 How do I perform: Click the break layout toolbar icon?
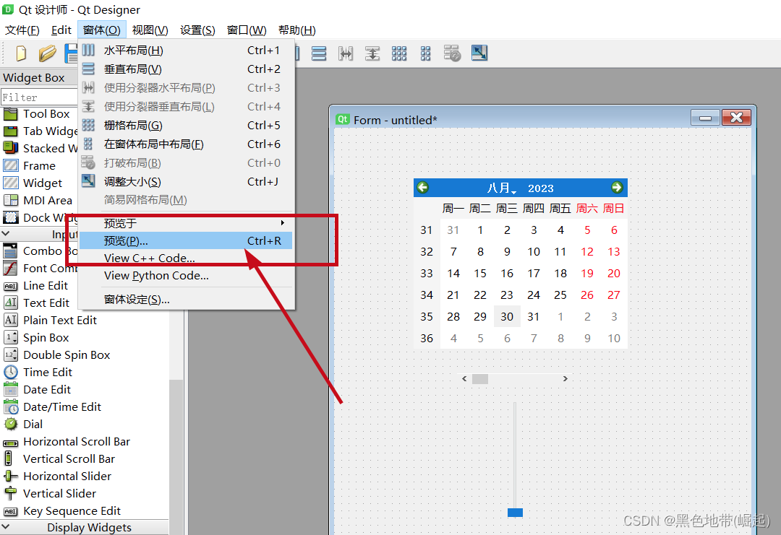[452, 53]
